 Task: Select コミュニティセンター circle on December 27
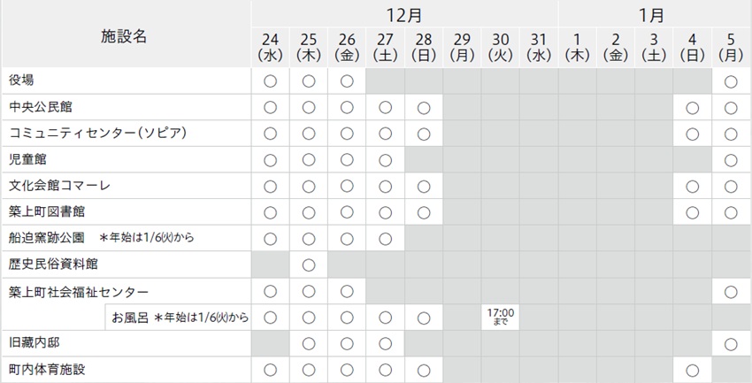tap(385, 134)
